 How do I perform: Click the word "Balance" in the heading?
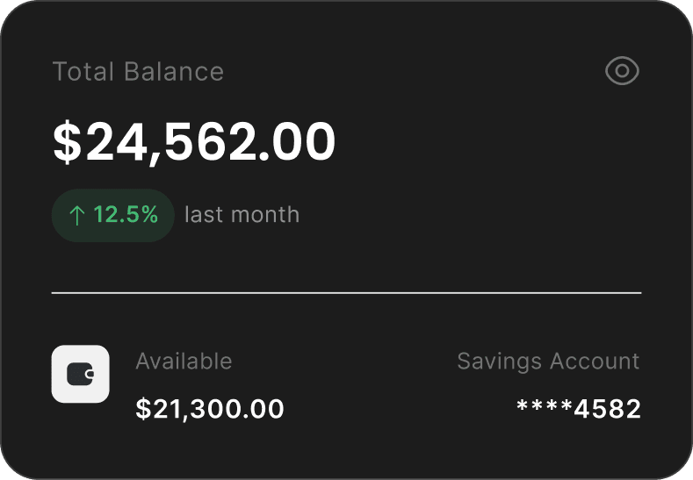pyautogui.click(x=178, y=72)
